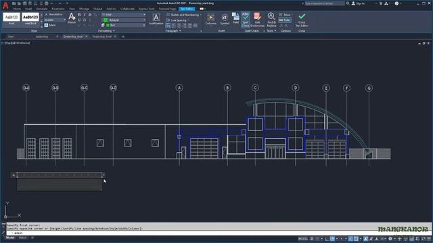This screenshot has height=243, width=433.
Task: Switch to the Start file tab
Action: coord(11,36)
